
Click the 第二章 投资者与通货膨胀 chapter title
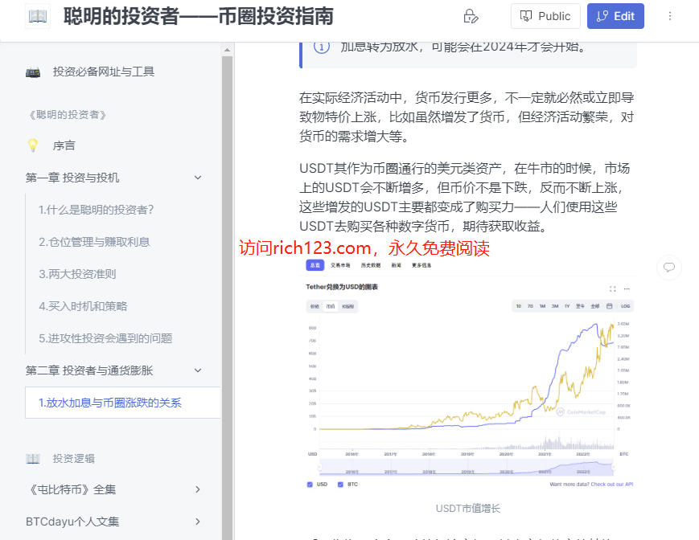(x=89, y=370)
